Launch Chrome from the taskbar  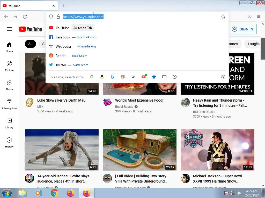click(x=54, y=193)
